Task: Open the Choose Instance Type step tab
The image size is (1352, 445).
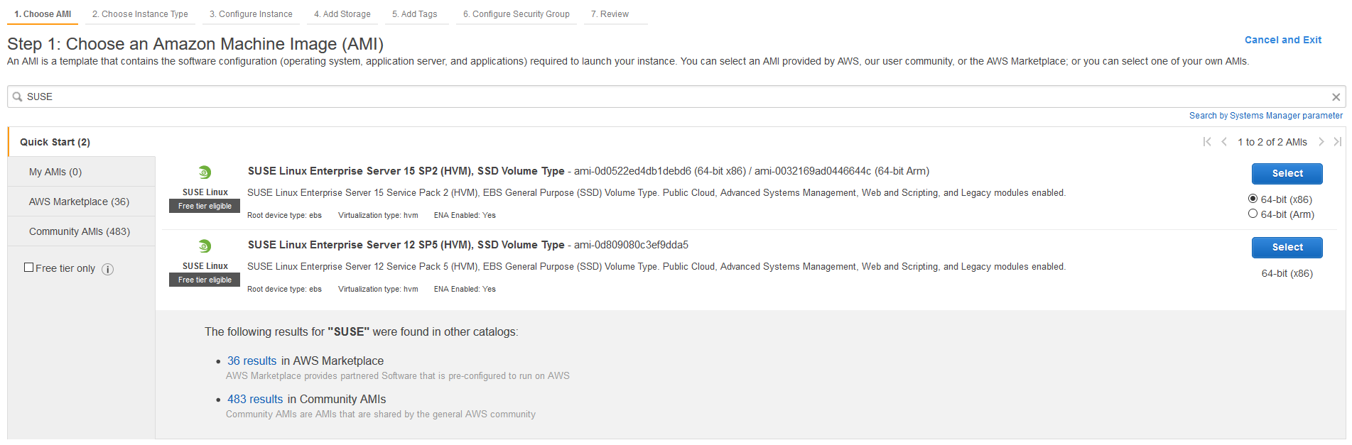Action: click(140, 14)
